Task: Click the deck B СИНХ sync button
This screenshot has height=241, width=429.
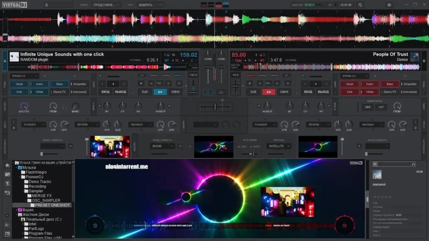Action: (x=284, y=92)
